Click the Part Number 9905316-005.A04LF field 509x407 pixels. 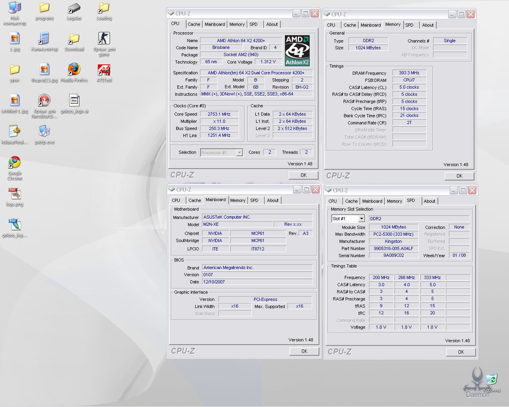pyautogui.click(x=393, y=248)
